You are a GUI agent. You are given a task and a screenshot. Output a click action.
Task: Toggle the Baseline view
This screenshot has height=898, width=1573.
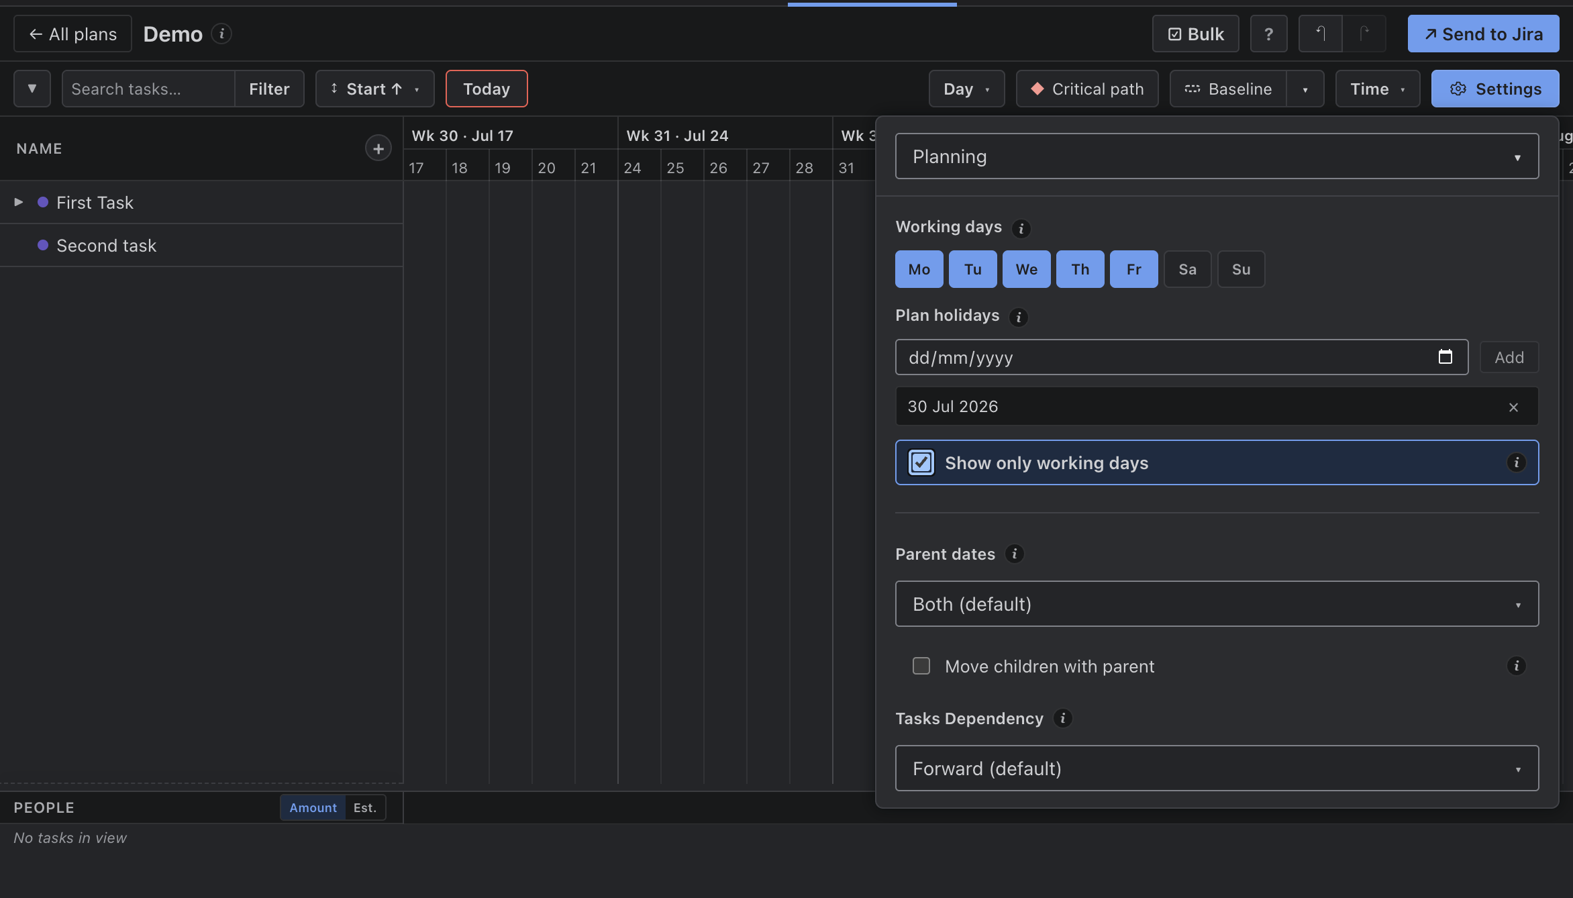(x=1228, y=89)
